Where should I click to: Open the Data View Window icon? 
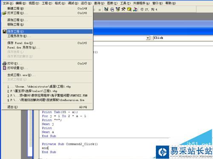pos(129,9)
